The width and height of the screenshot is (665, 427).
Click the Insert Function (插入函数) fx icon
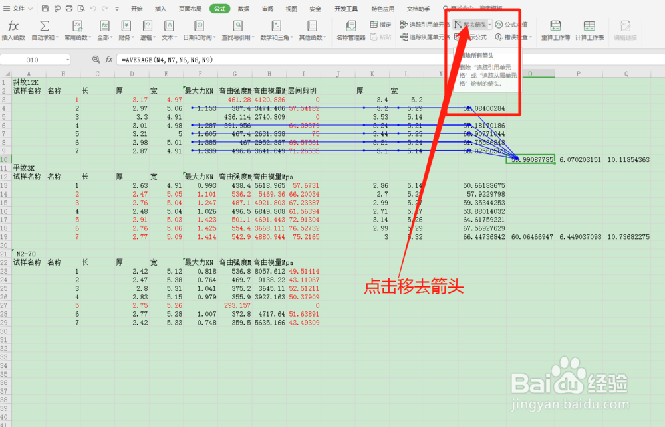point(13,26)
